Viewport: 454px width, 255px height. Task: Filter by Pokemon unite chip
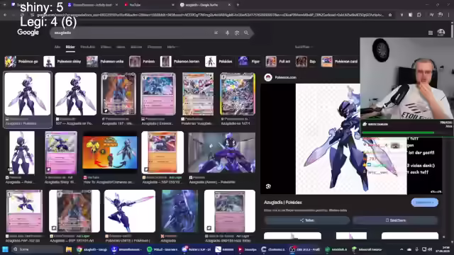[106, 62]
